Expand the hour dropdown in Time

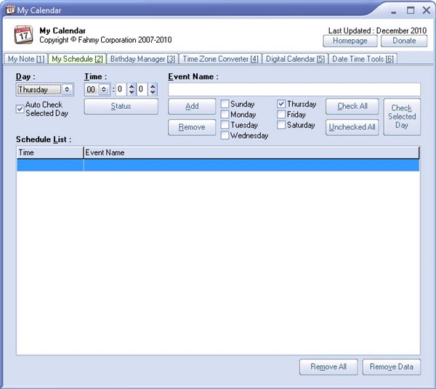[104, 90]
